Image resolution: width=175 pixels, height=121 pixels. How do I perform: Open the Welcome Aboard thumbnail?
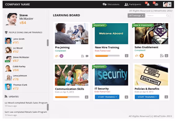tap(112, 34)
